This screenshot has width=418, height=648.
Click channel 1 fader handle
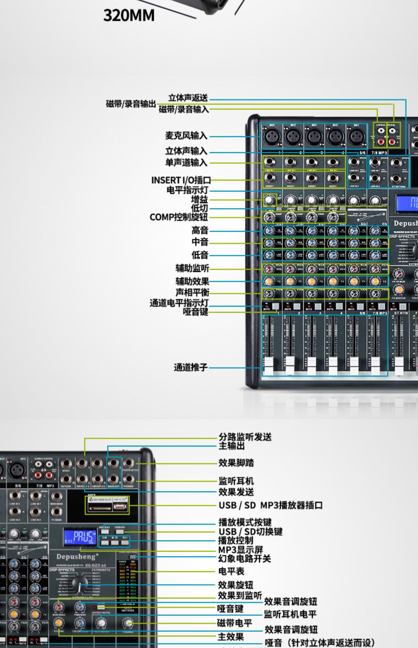(x=269, y=366)
